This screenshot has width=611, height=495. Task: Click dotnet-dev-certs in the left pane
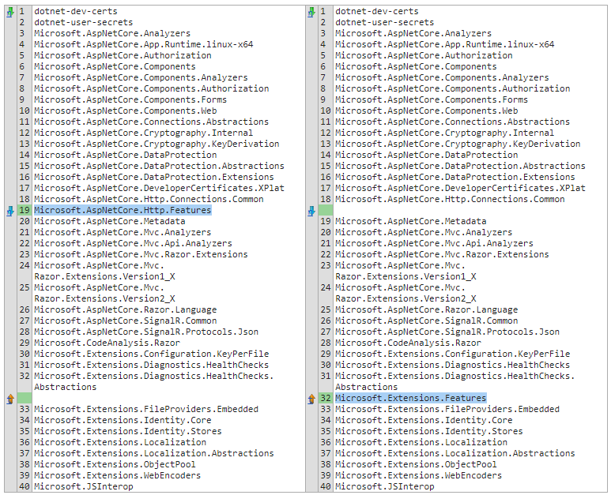click(76, 11)
